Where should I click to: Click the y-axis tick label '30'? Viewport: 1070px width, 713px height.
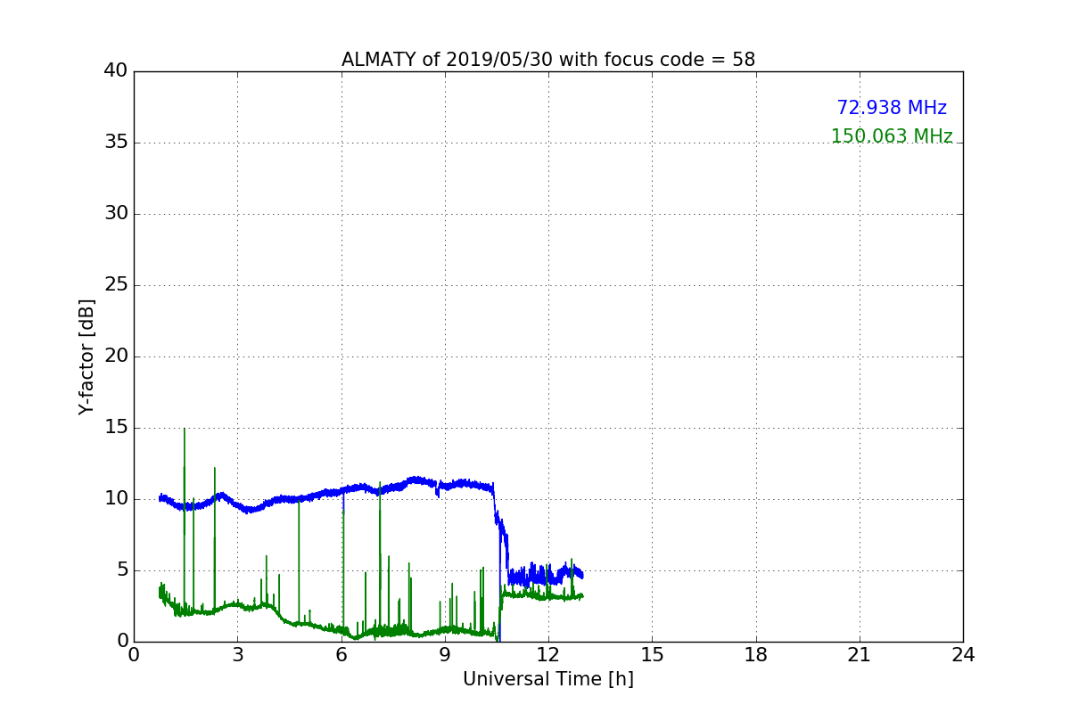(117, 214)
